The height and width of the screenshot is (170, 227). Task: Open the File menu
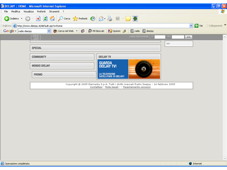point(6,12)
